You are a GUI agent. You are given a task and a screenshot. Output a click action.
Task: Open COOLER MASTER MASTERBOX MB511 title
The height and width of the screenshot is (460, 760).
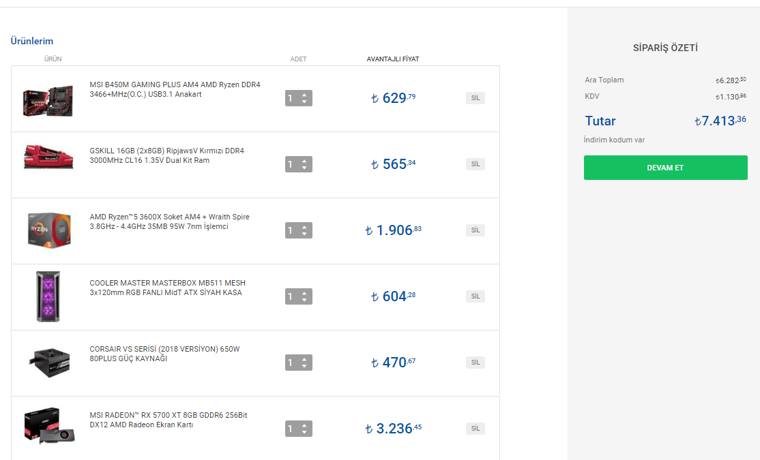(168, 288)
